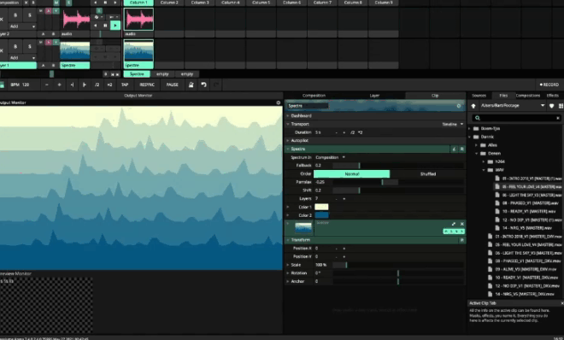Open the Color 2 blue swatch

321,215
